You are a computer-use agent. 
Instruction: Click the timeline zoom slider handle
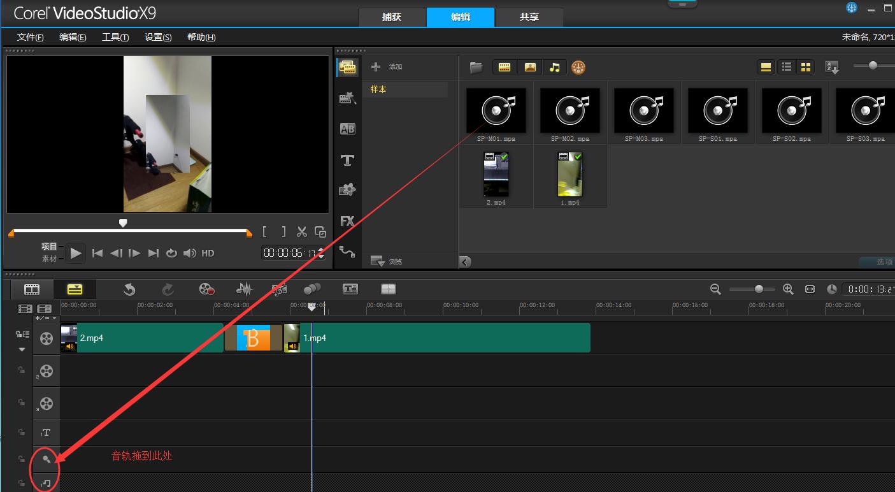click(x=759, y=289)
